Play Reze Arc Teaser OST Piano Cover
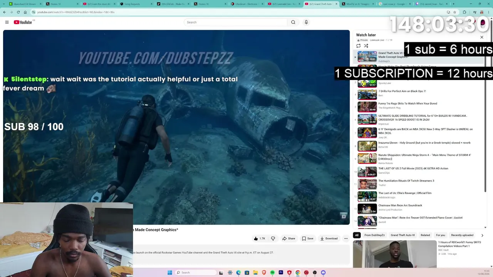Screen dimensions: 493x277 [420, 218]
